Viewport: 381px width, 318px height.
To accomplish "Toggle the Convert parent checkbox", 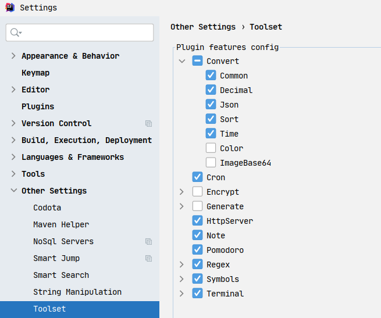I will (197, 61).
